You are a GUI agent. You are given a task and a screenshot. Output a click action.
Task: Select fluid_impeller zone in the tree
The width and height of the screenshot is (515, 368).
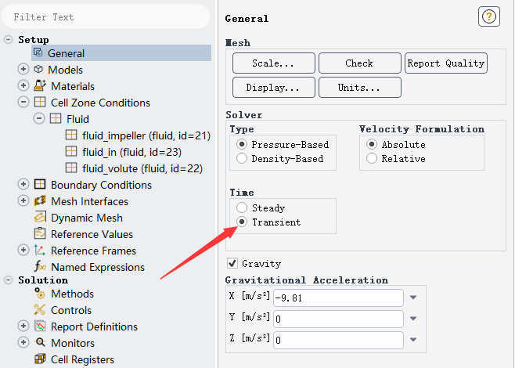(146, 136)
